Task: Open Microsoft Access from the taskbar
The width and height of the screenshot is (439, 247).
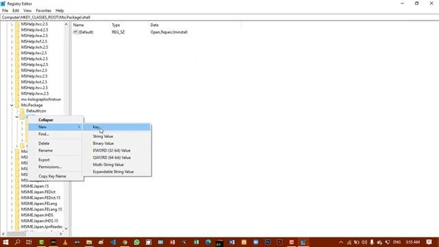Action: tap(172, 242)
